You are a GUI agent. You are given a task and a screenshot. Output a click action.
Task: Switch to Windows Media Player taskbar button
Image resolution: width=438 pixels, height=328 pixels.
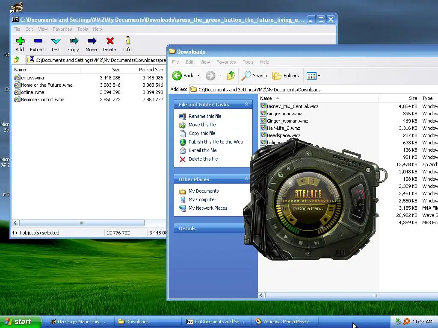point(284,322)
